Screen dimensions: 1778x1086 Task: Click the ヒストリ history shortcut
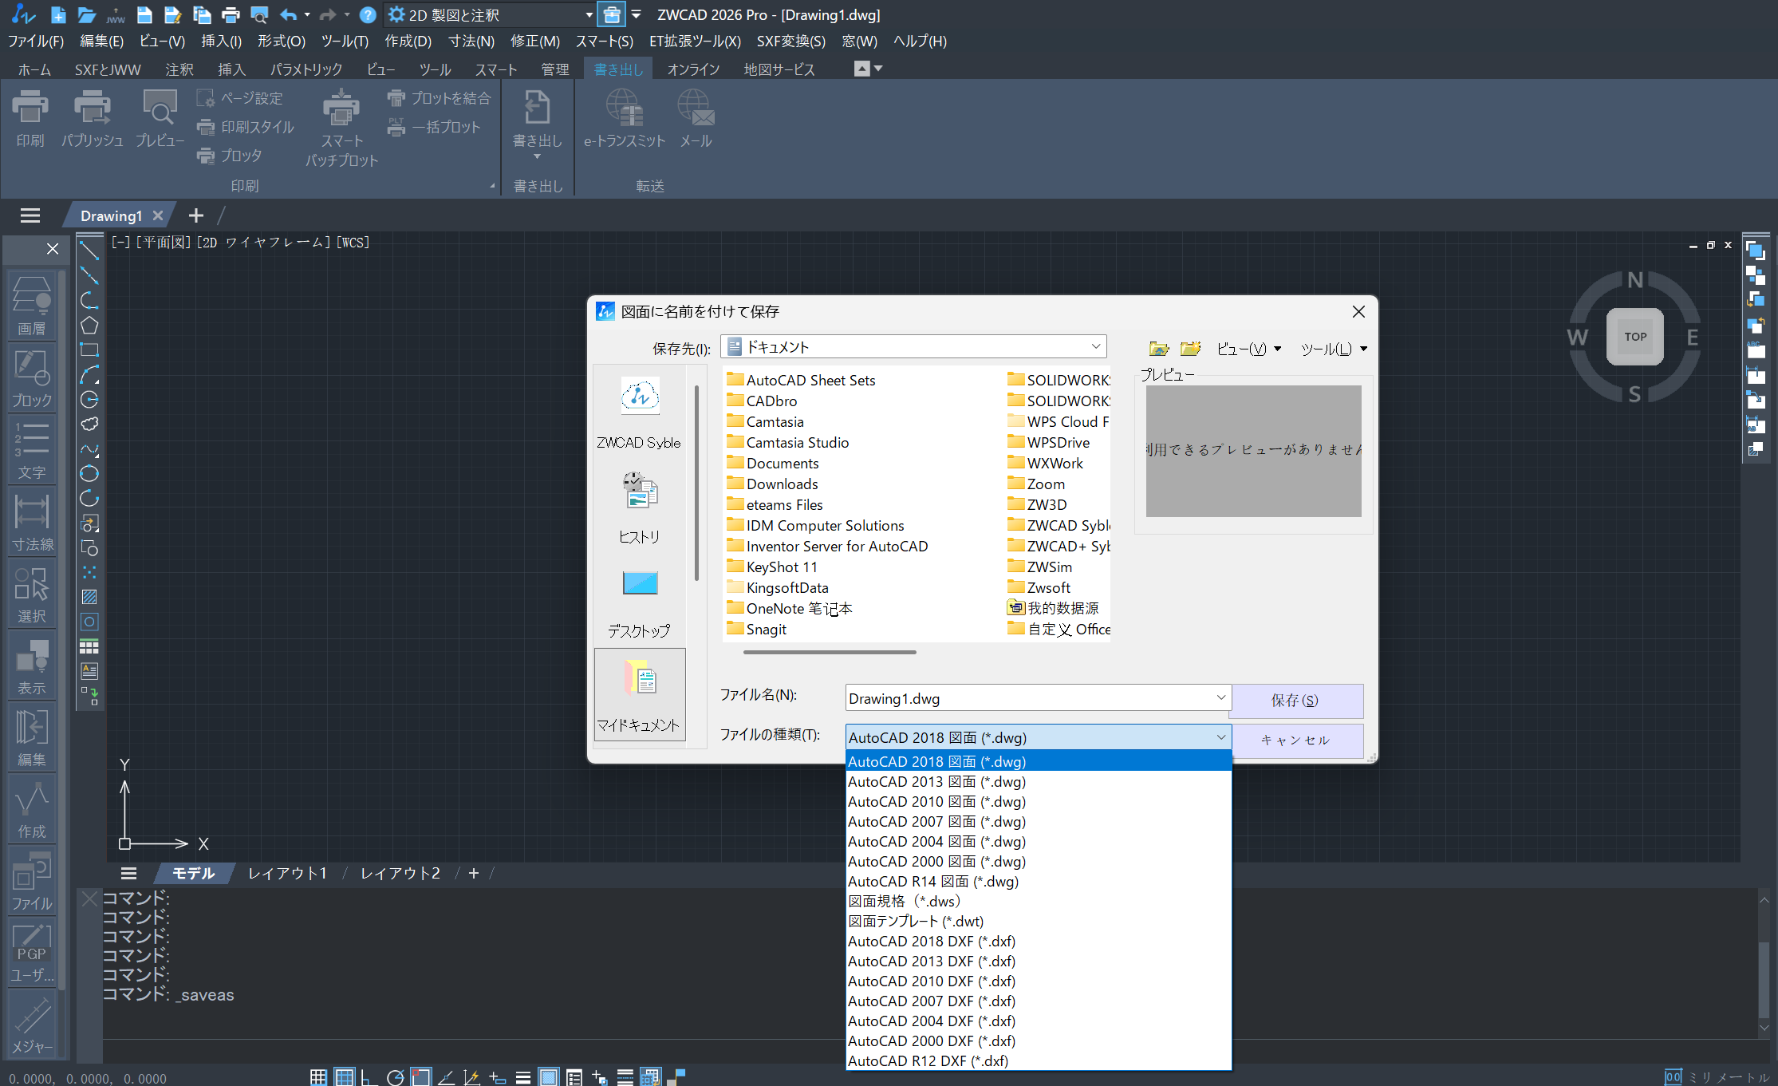coord(639,507)
